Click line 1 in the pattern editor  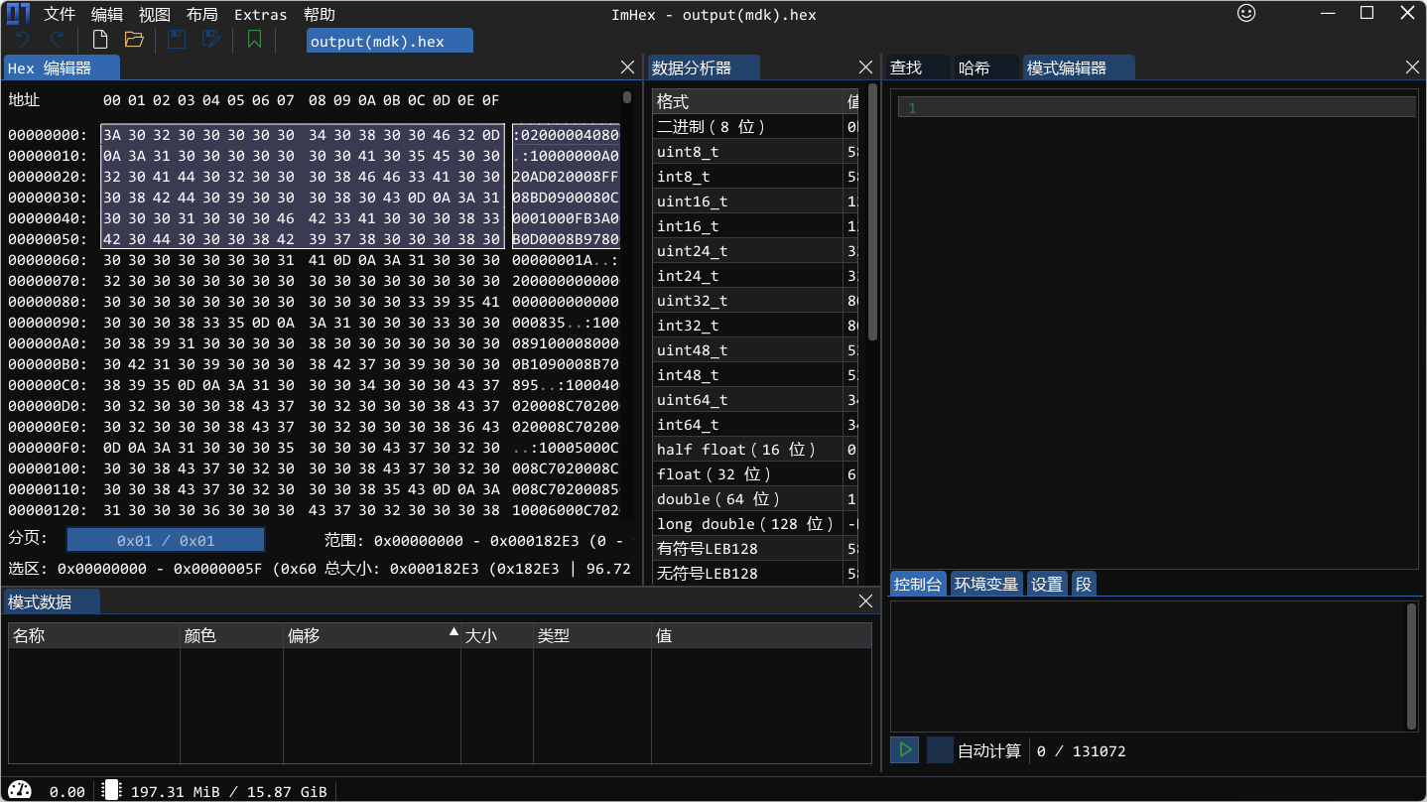(x=1157, y=107)
